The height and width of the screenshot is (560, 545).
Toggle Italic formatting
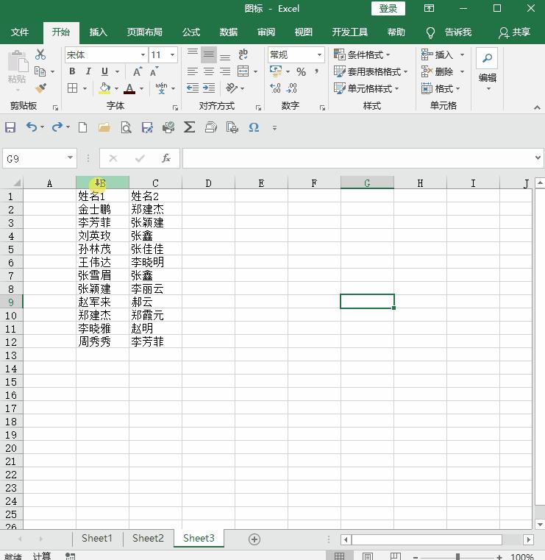(88, 71)
